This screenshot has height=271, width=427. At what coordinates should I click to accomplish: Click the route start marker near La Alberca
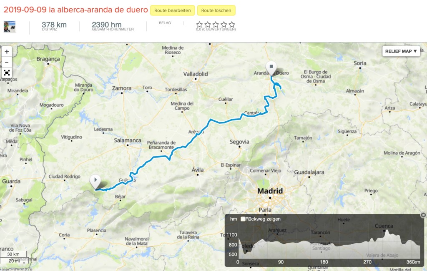tap(95, 181)
